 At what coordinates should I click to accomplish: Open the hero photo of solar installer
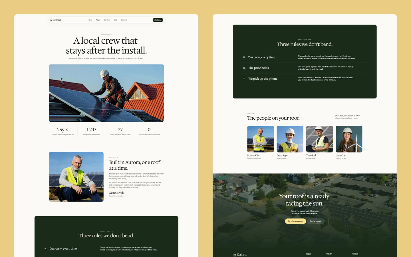coord(106,93)
